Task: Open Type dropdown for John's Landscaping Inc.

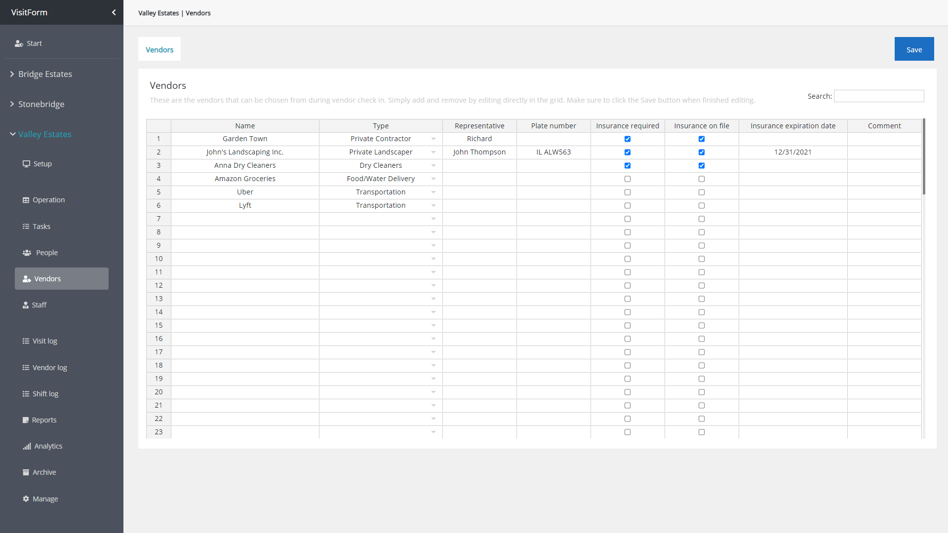Action: 433,152
